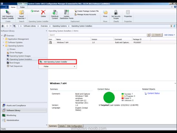Image resolution: width=177 pixels, height=133 pixels.
Task: Sort by Name column header
Action: (73, 39)
